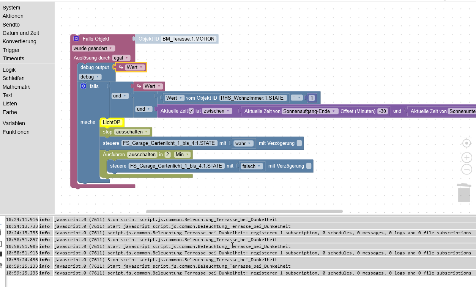Viewport: 476px width, 287px height.
Task: Toggle the Aktuelle Zeit checkbox
Action: (x=191, y=111)
